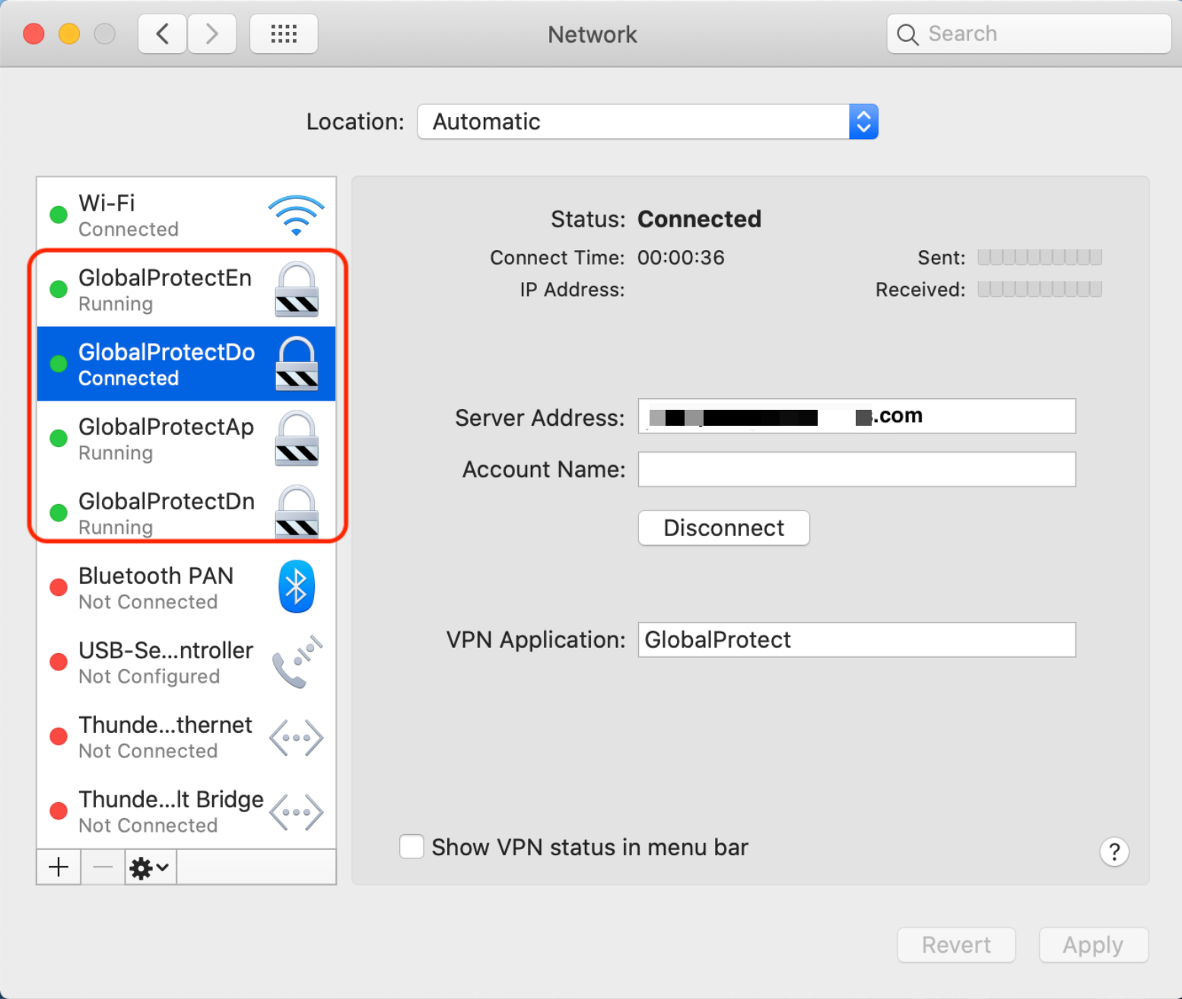Select the GlobalProtectAp service
This screenshot has width=1182, height=999.
186,439
